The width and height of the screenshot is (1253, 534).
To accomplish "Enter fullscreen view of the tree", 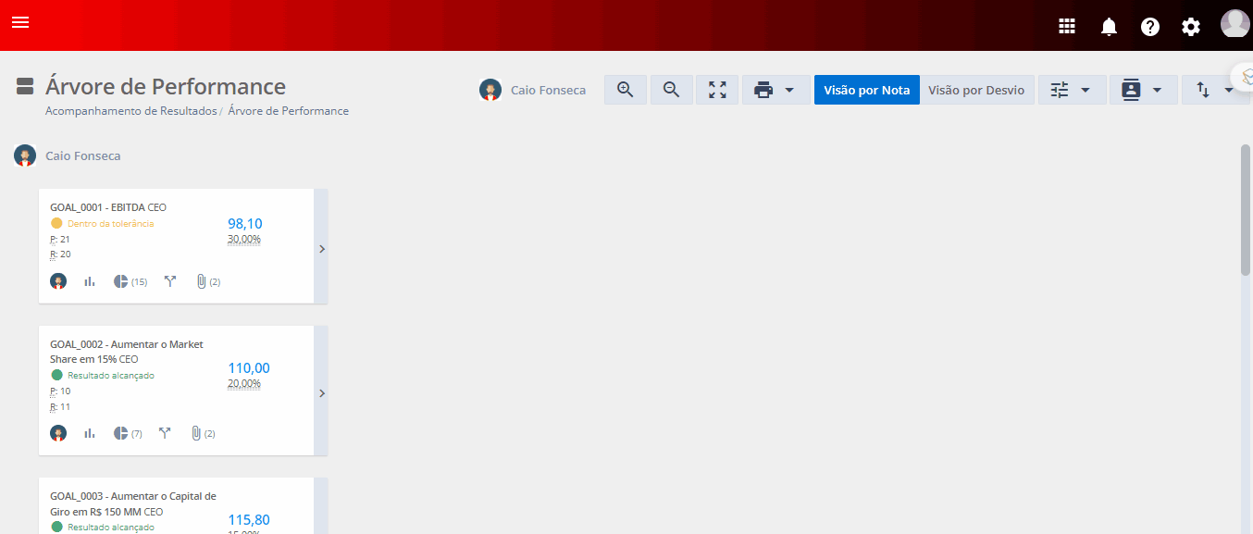I will 717,90.
